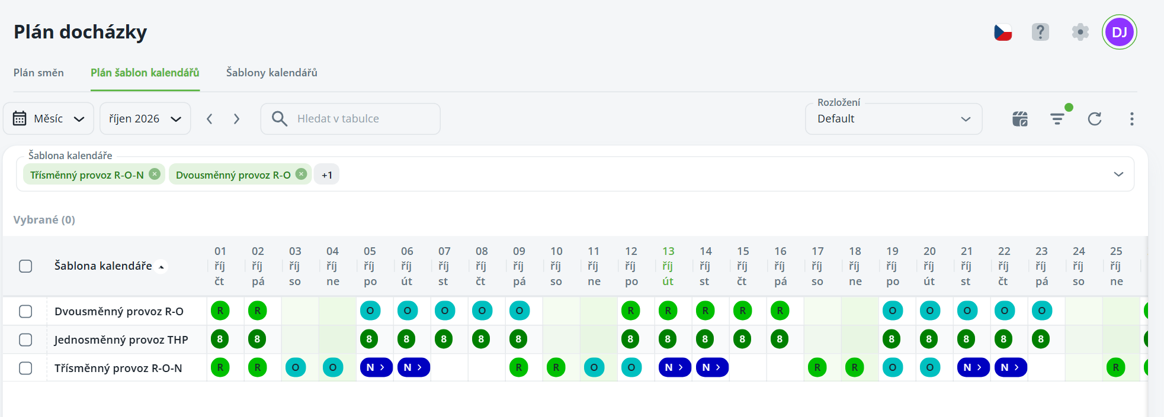
Task: Open the help question mark icon
Action: tap(1040, 32)
